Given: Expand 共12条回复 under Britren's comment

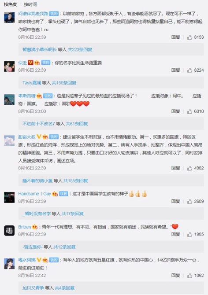Looking at the screenshot, I should [64, 247].
